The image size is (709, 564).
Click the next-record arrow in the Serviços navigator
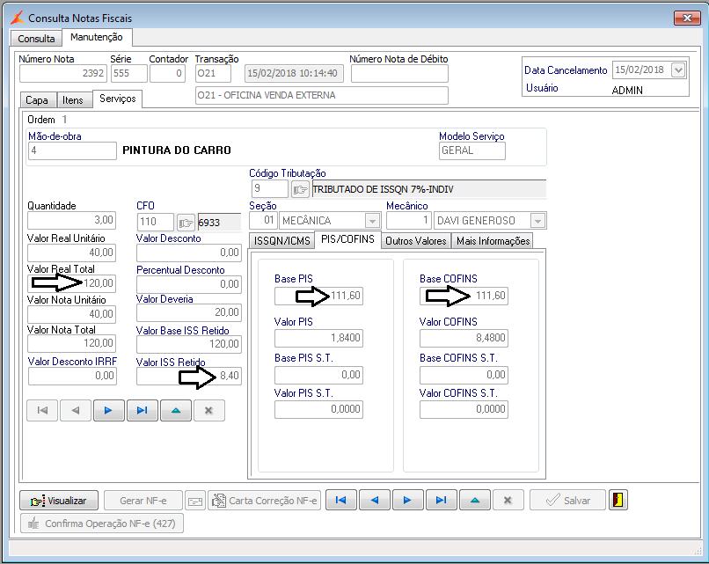coord(108,411)
